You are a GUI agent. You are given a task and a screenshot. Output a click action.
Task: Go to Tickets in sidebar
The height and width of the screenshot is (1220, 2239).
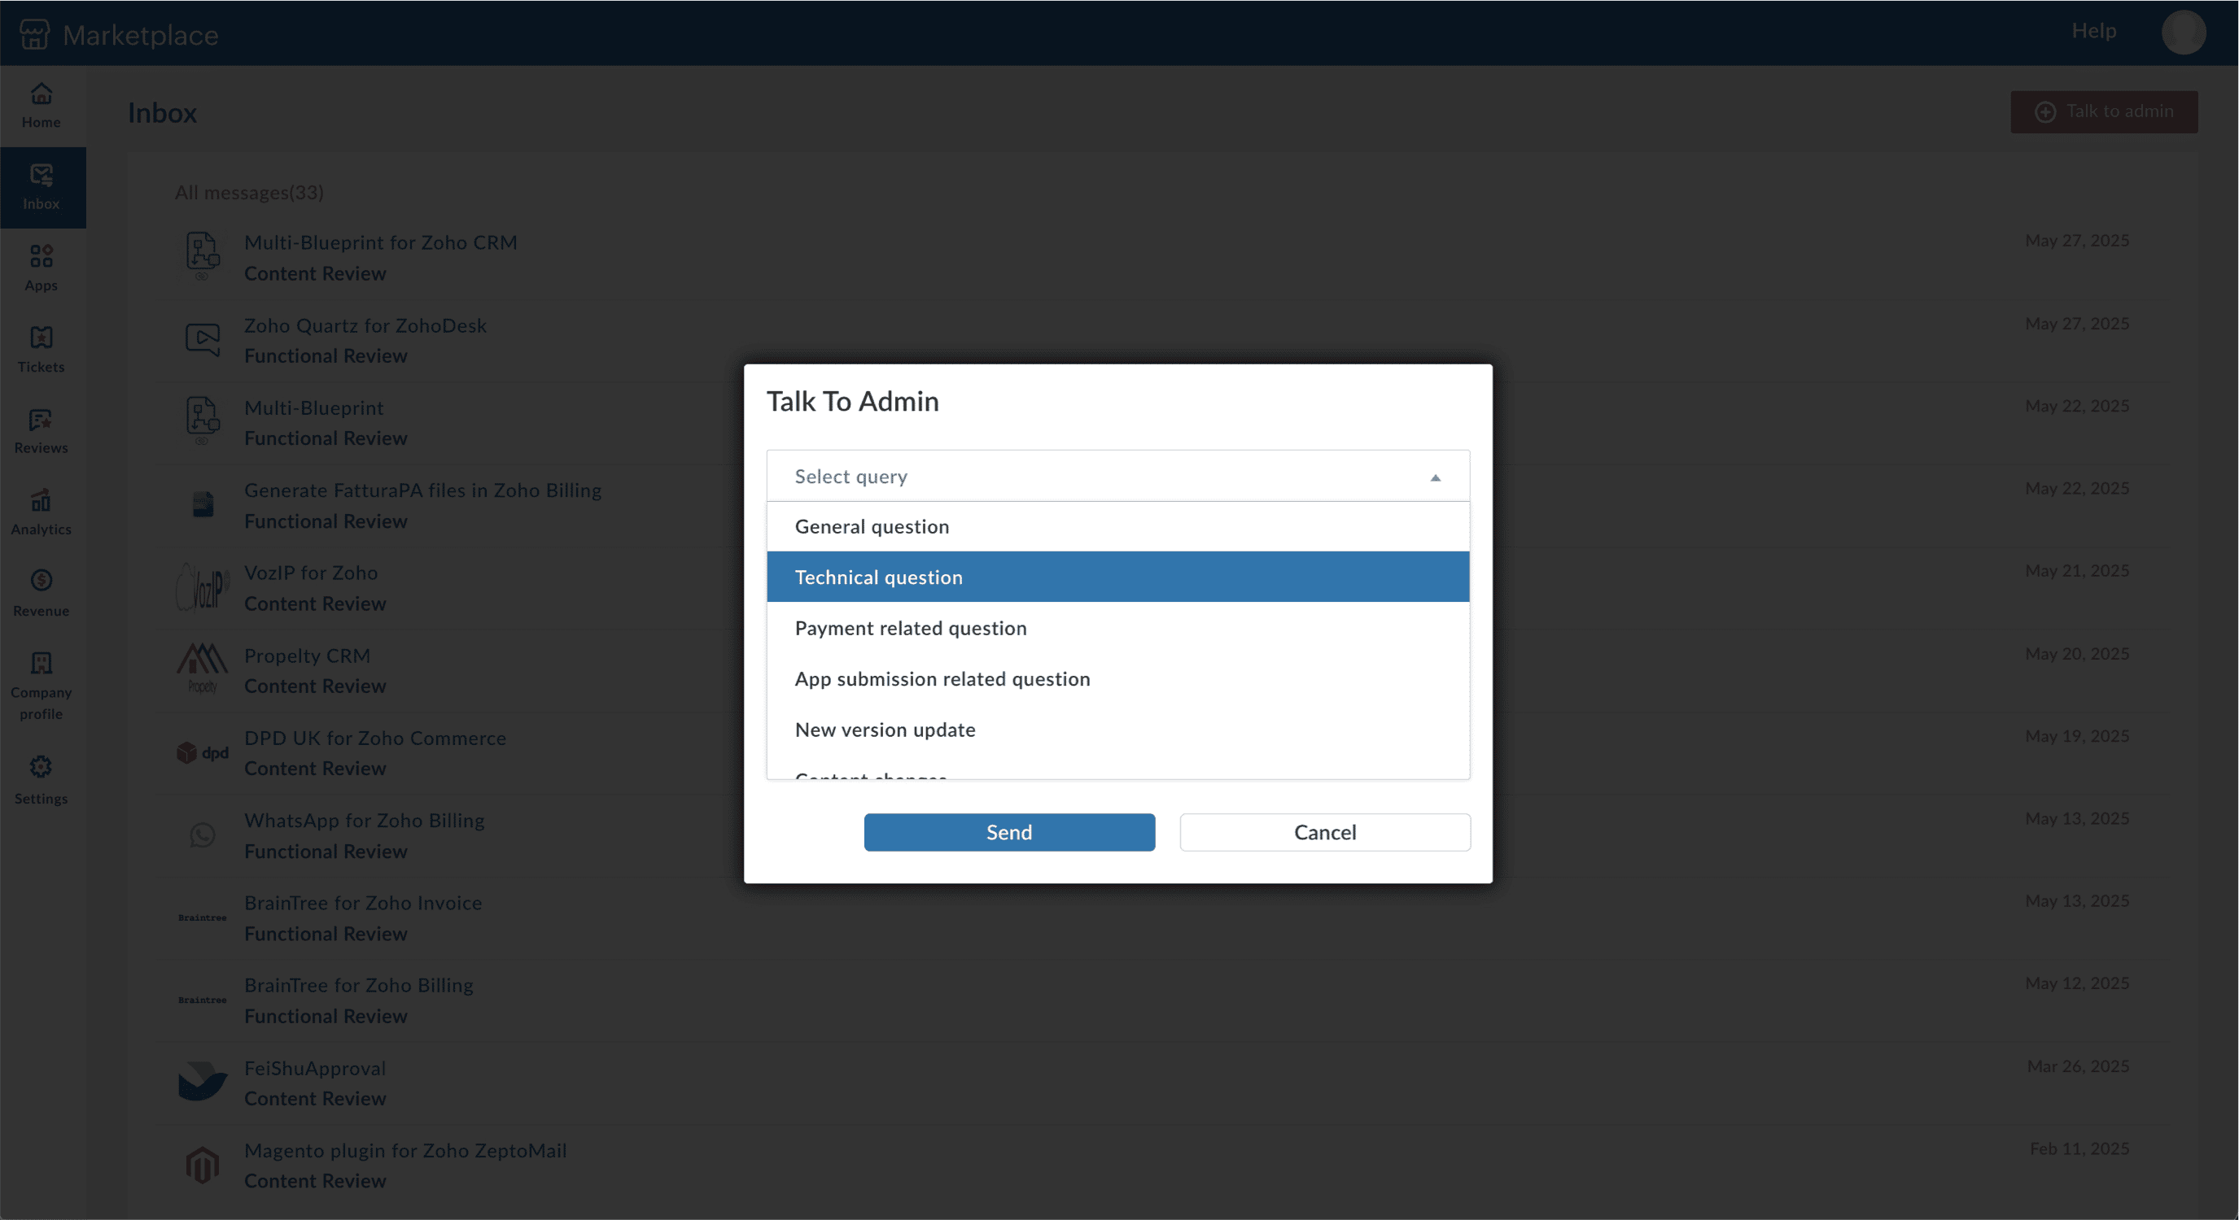(x=41, y=349)
